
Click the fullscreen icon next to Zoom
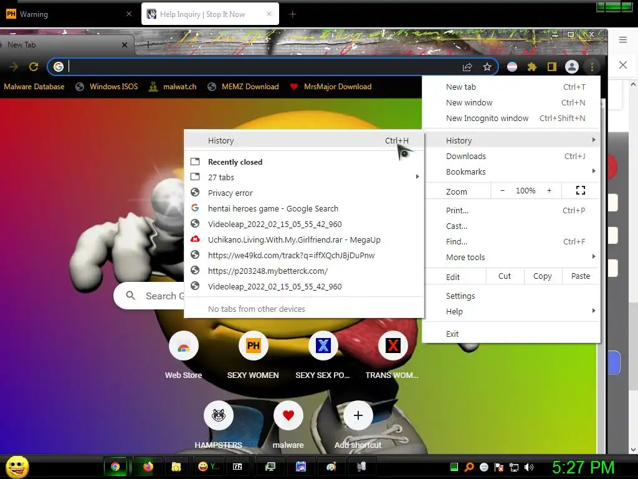click(581, 190)
